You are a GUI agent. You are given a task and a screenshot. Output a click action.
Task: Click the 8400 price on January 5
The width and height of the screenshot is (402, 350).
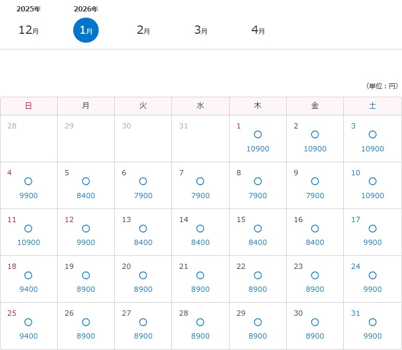(86, 196)
